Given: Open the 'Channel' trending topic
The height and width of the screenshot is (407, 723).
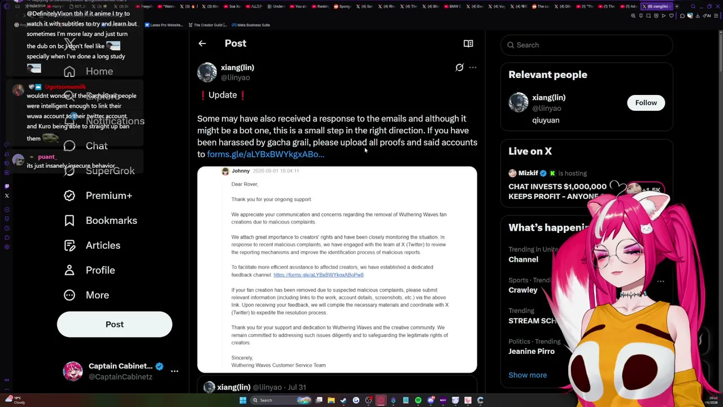Looking at the screenshot, I should (x=523, y=259).
